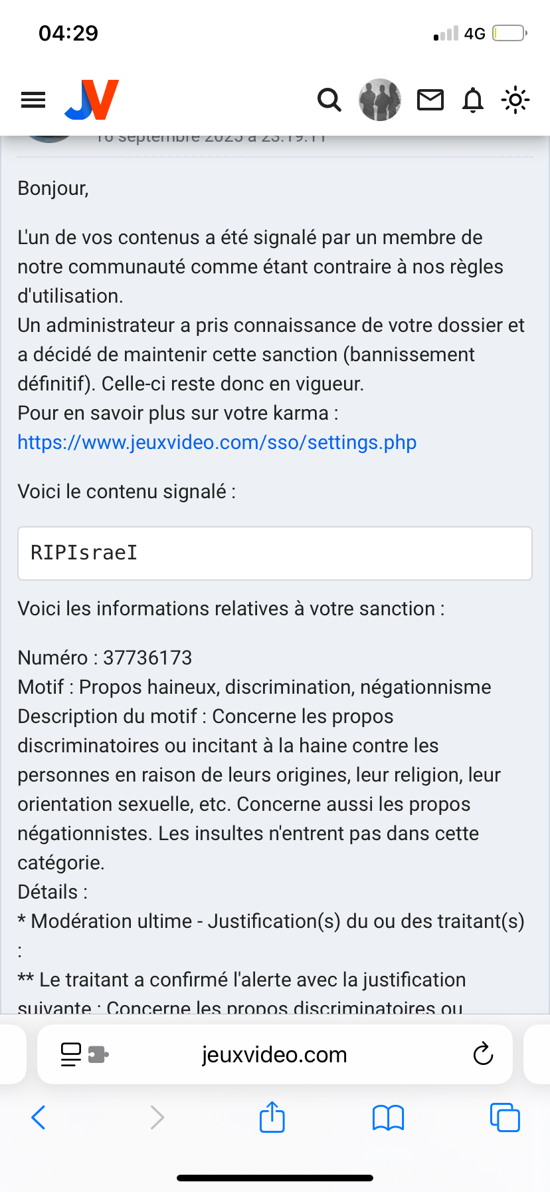Open the Safari share sheet
This screenshot has width=550, height=1192.
(272, 1117)
